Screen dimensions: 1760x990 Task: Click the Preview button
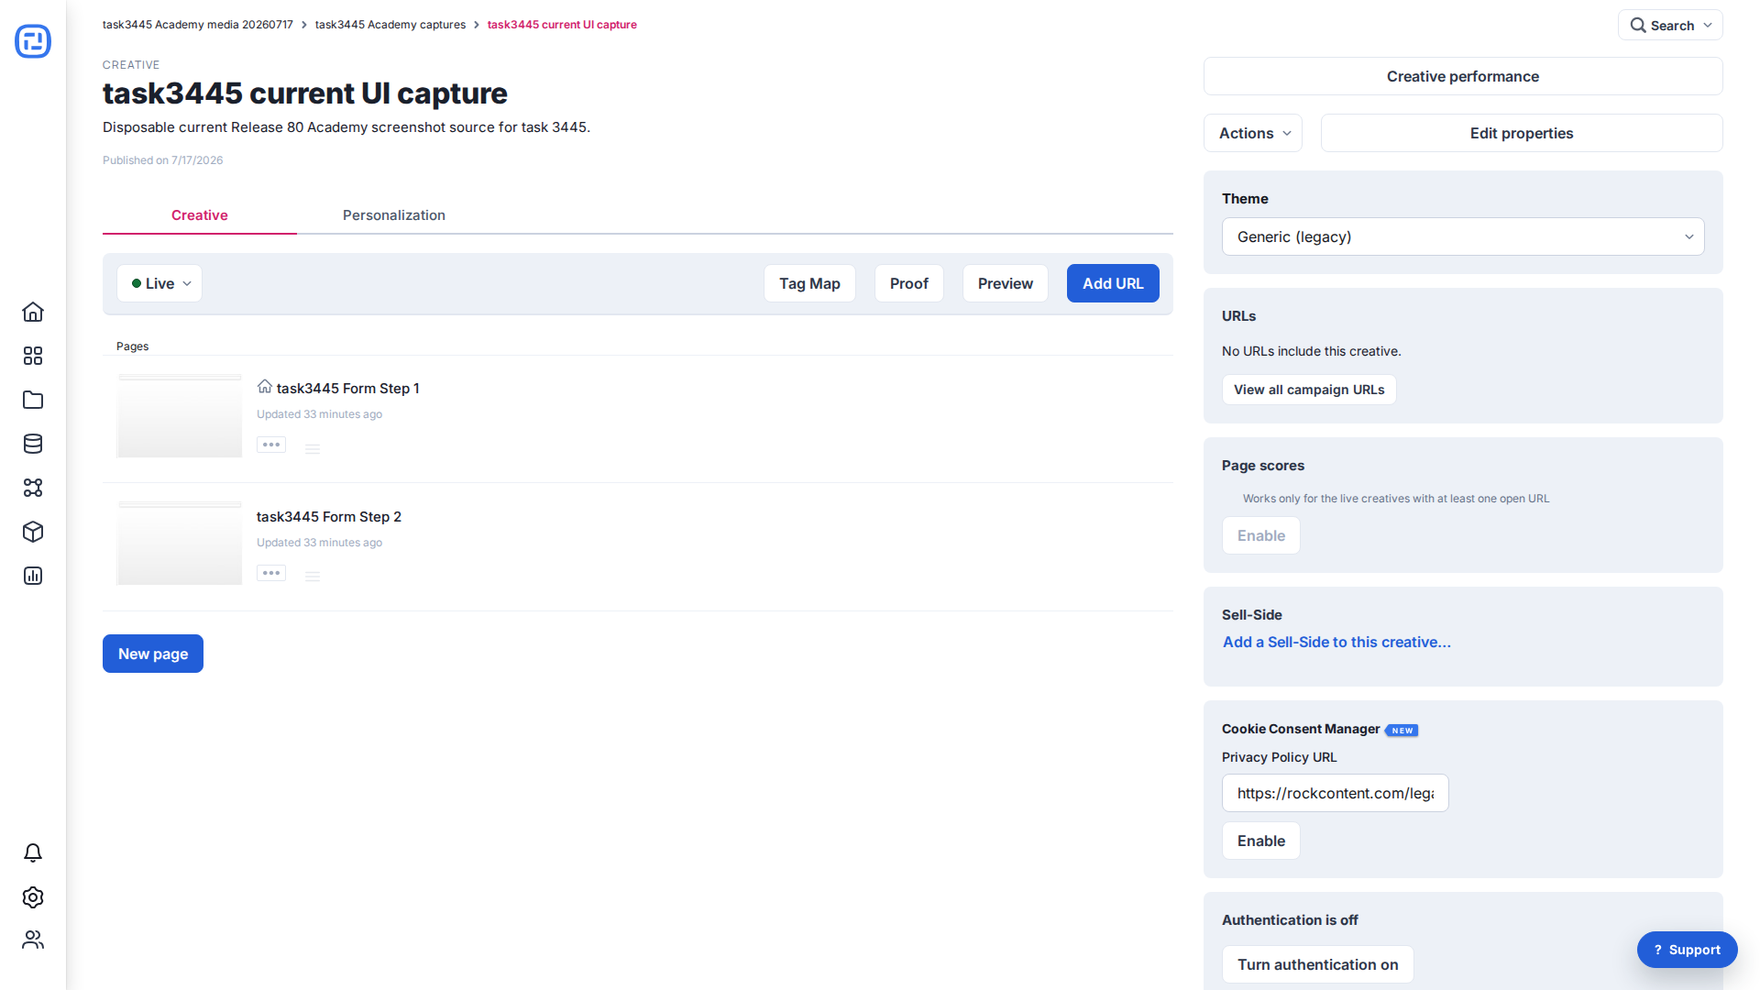click(1006, 283)
